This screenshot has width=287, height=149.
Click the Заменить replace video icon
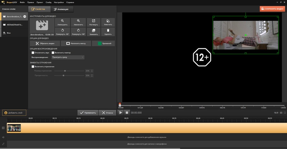click(93, 32)
